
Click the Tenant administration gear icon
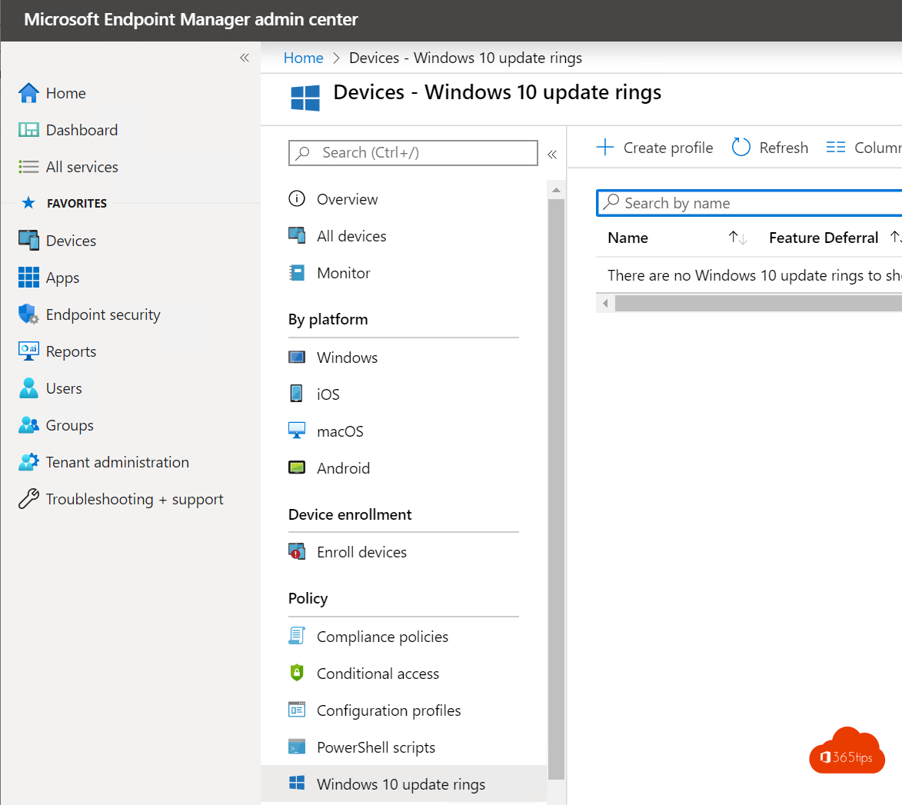(28, 462)
